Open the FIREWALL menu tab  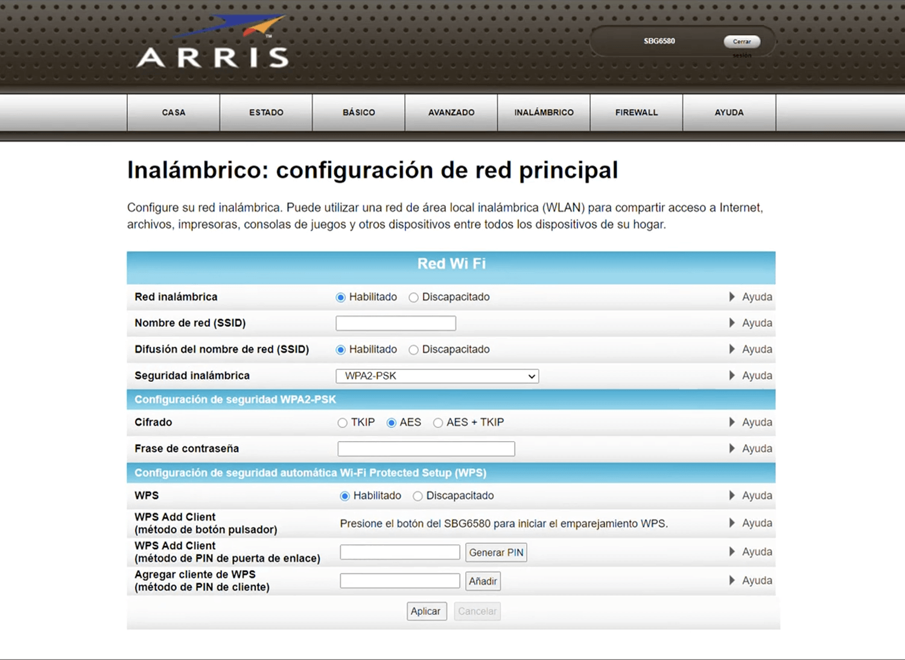[x=636, y=112]
